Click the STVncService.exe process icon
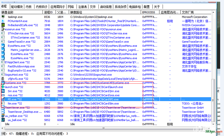 [3, 33]
